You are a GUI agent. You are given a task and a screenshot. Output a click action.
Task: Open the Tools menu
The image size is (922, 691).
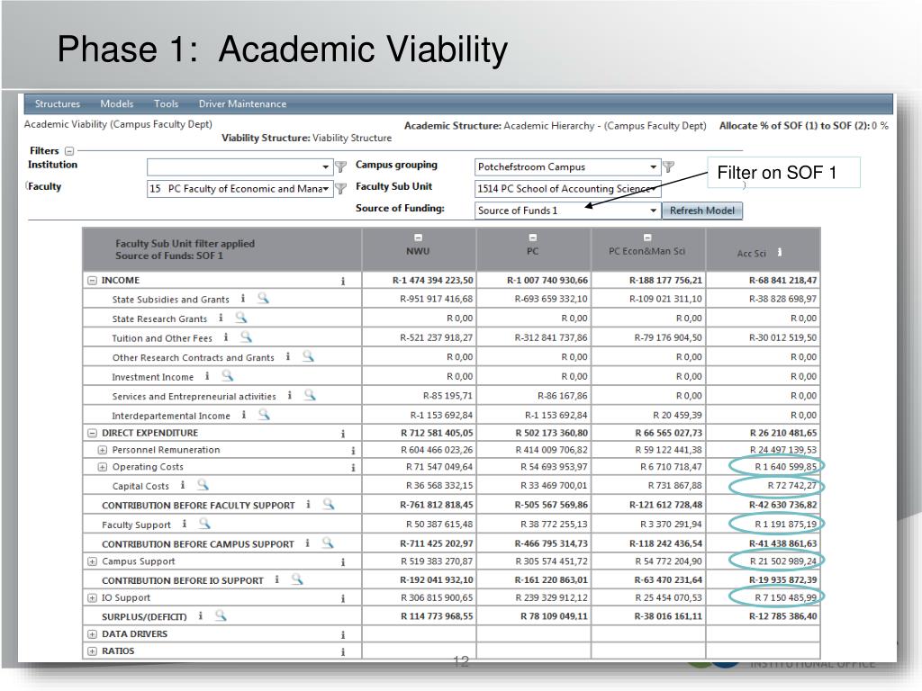point(166,104)
